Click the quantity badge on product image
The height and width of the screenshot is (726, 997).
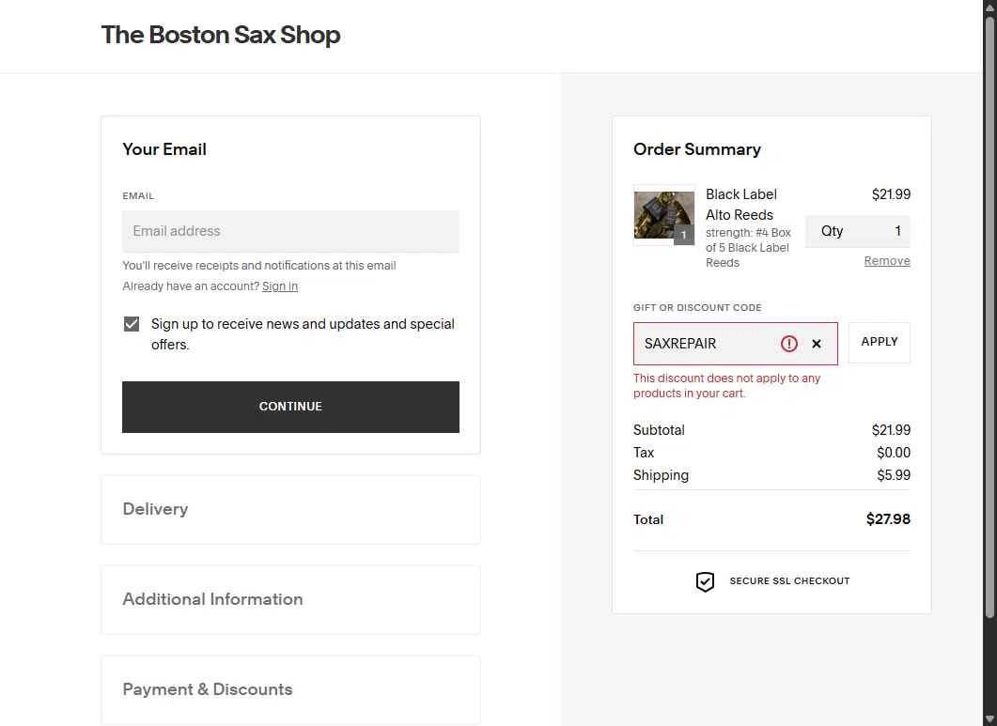point(683,235)
